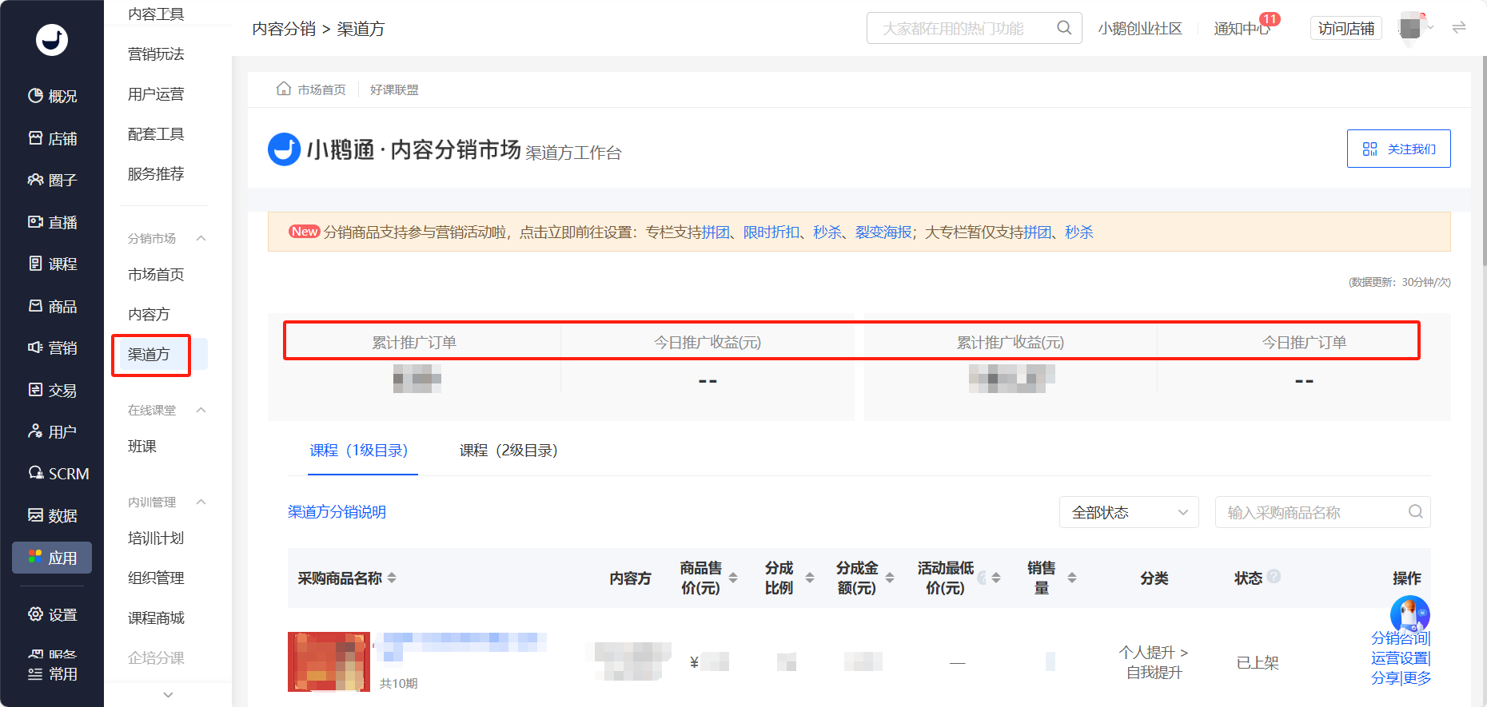Open 通知中心 notifications
This screenshot has height=707, width=1487.
click(x=1242, y=28)
